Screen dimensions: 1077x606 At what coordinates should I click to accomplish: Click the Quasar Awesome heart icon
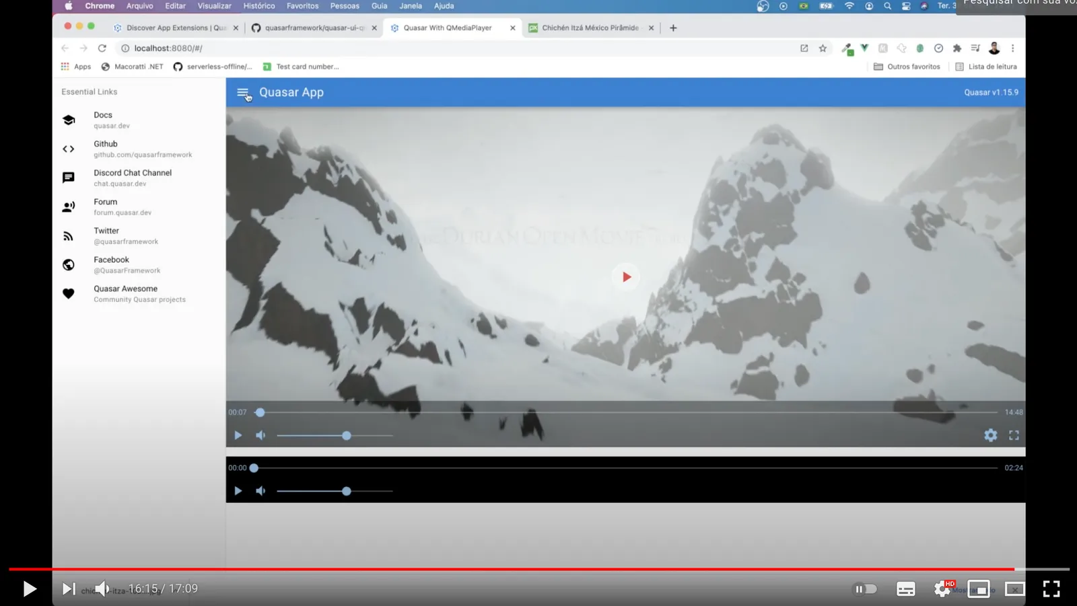pyautogui.click(x=69, y=293)
